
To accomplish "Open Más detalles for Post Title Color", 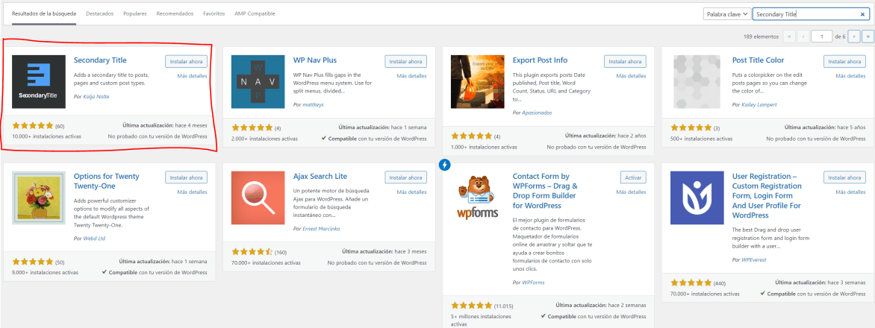I will click(851, 76).
